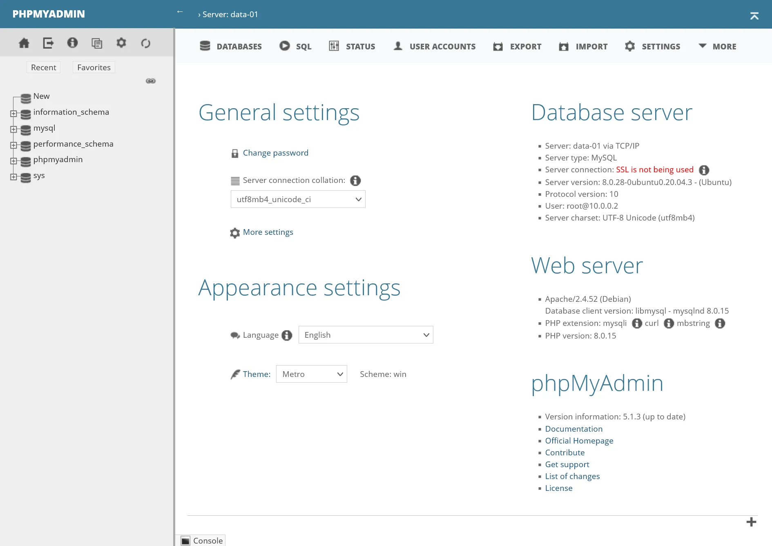Open the SQL Console at the bottom
772x546 pixels.
pyautogui.click(x=202, y=540)
